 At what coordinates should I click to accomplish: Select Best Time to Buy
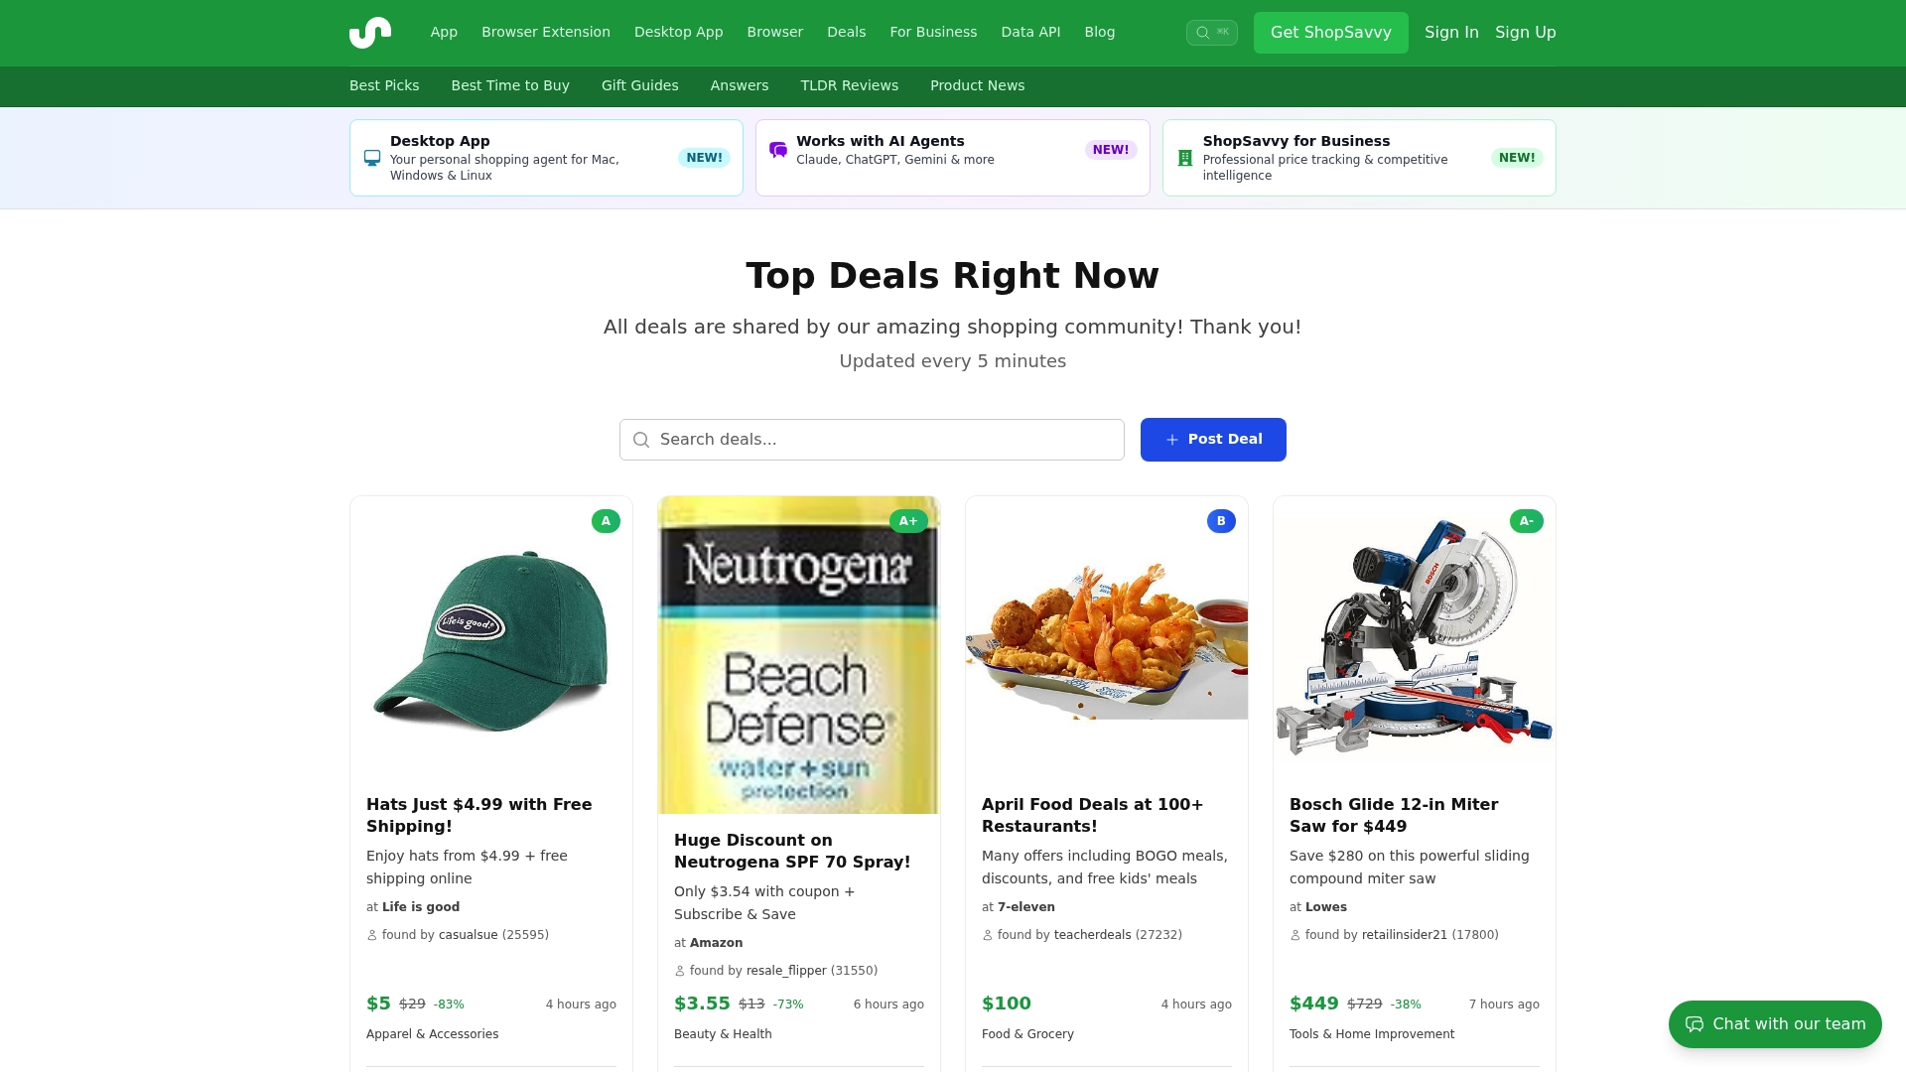click(510, 85)
